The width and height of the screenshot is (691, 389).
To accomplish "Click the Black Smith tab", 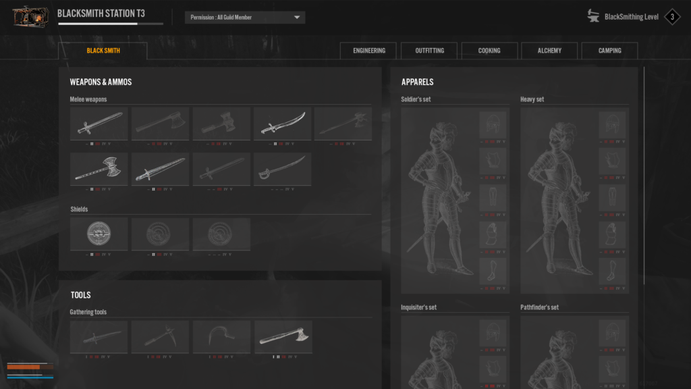I will [x=103, y=51].
